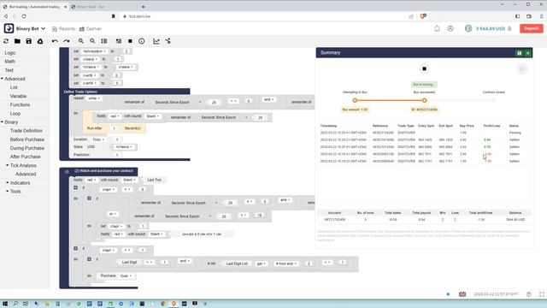
Task: Select the Math toolbox category
Action: tap(9, 62)
